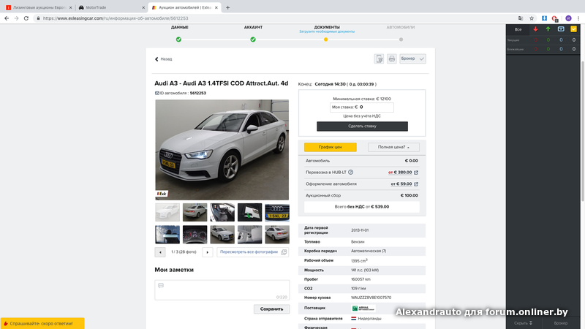Viewport: 585px width, 329px height.
Task: Select the Audi grille and license plate thumbnail
Action: click(x=277, y=212)
